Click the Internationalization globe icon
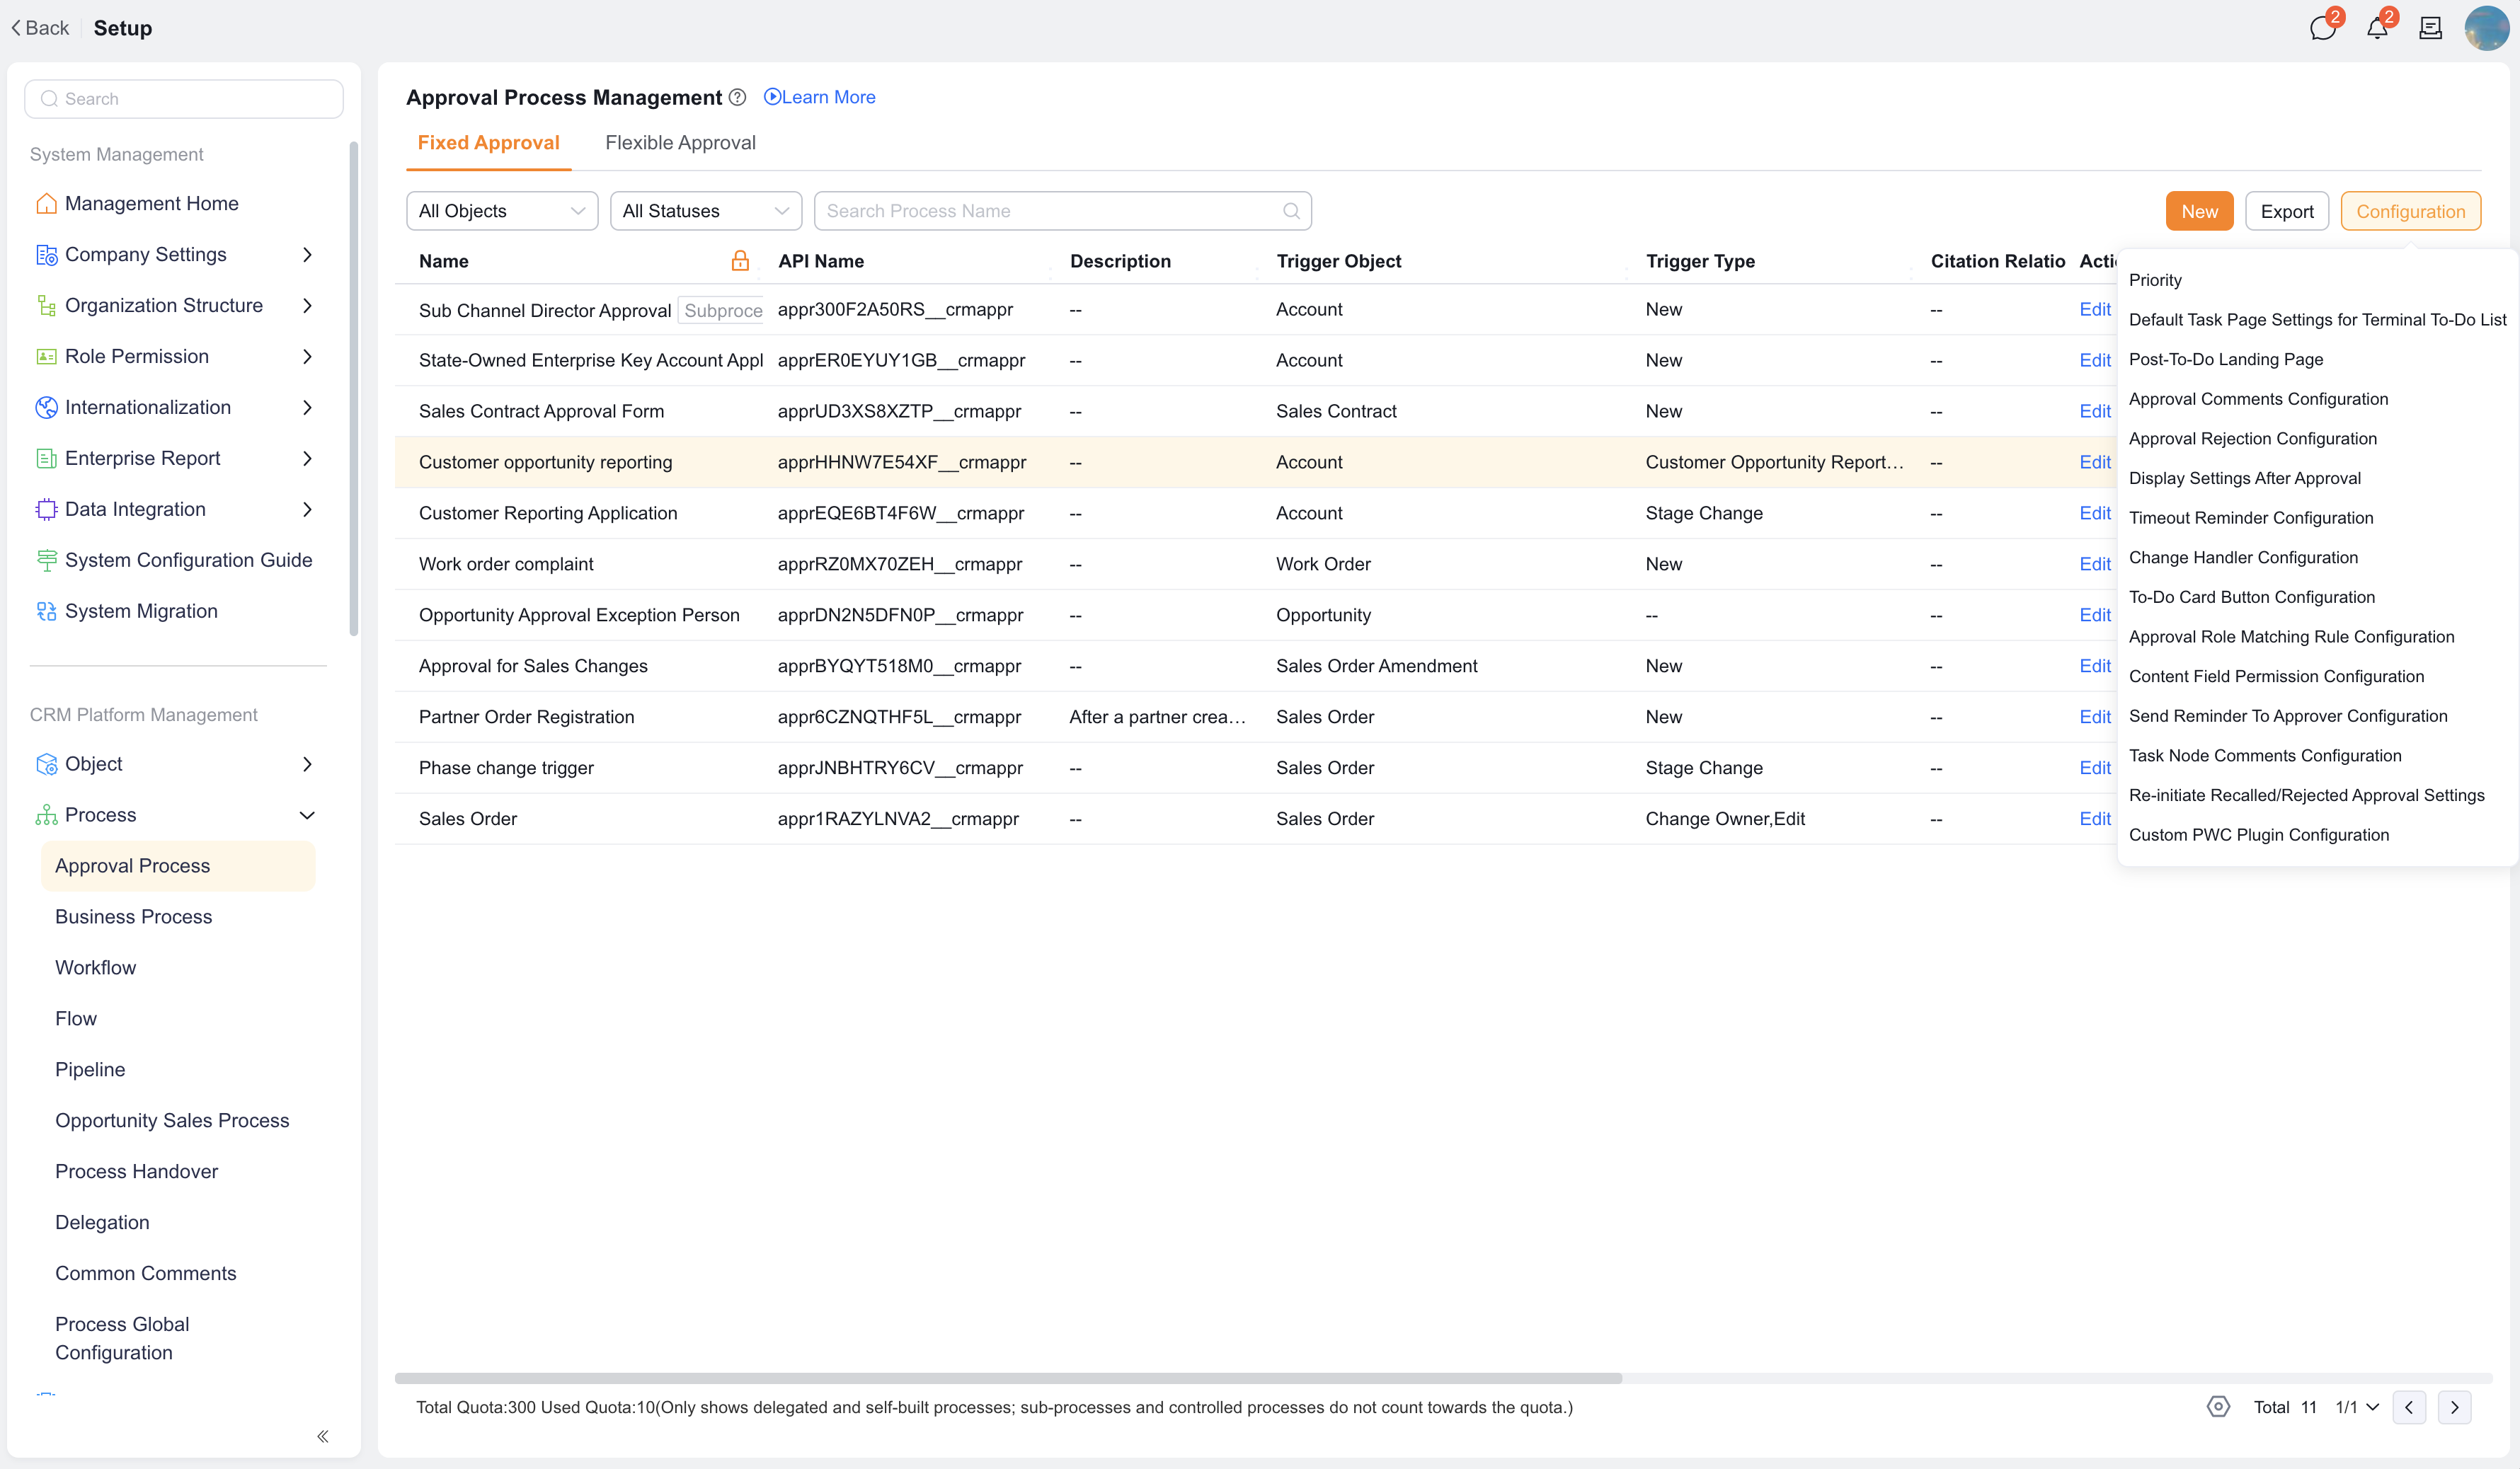This screenshot has width=2520, height=1469. coord(46,408)
